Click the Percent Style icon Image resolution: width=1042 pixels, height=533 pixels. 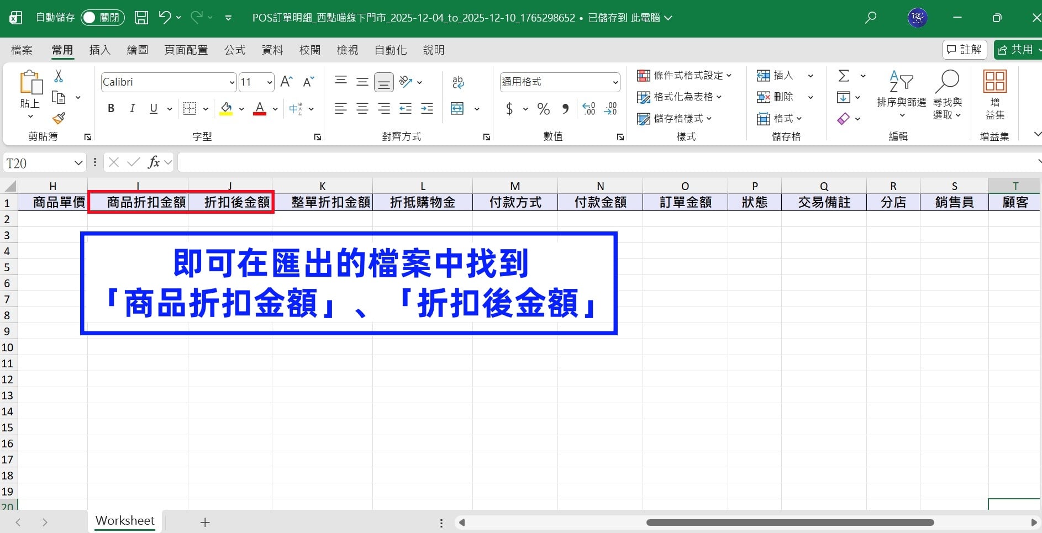pos(544,108)
